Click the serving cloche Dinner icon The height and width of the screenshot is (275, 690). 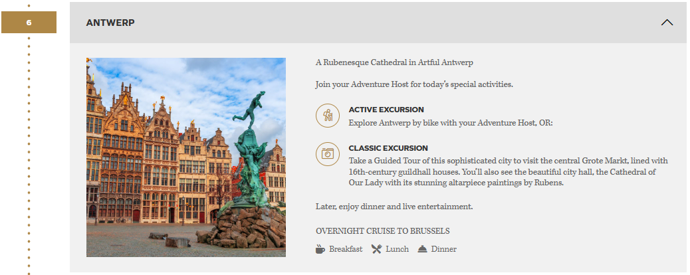coord(423,249)
